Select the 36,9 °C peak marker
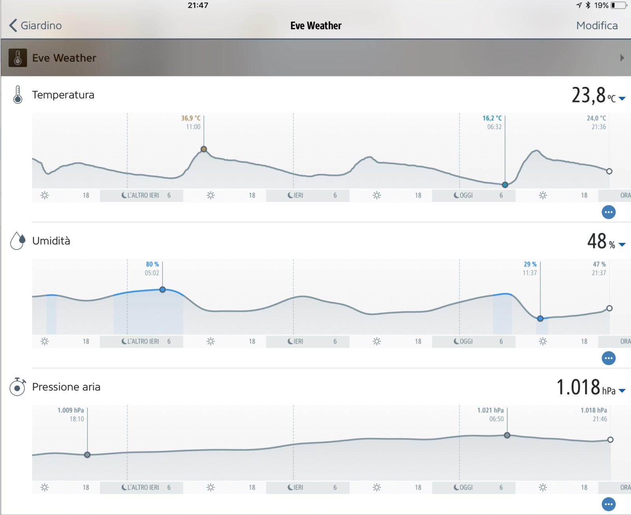Image resolution: width=631 pixels, height=515 pixels. [x=203, y=149]
